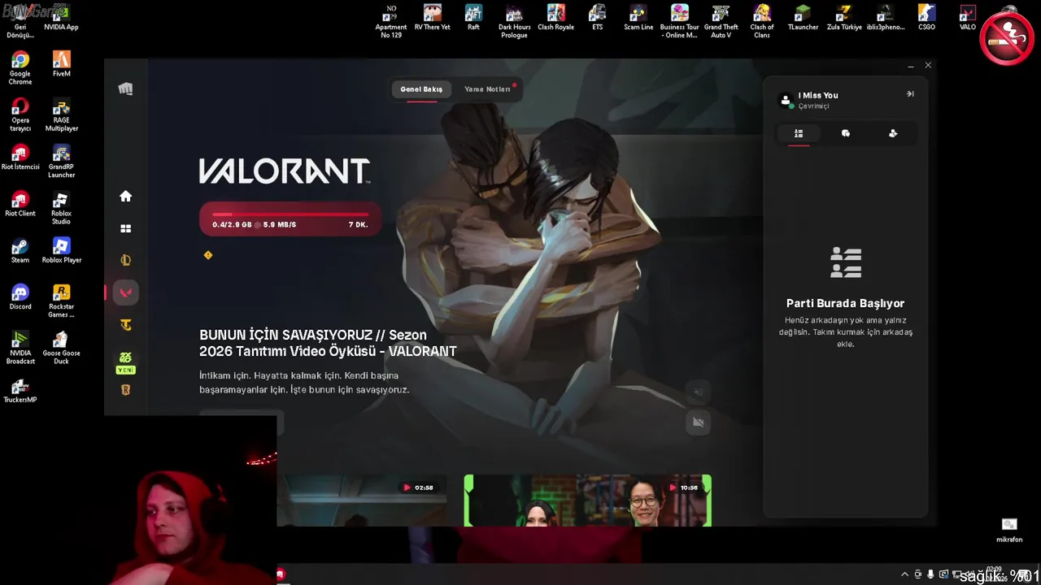Open the friends list tab icon
The width and height of the screenshot is (1041, 585).
[x=799, y=133]
